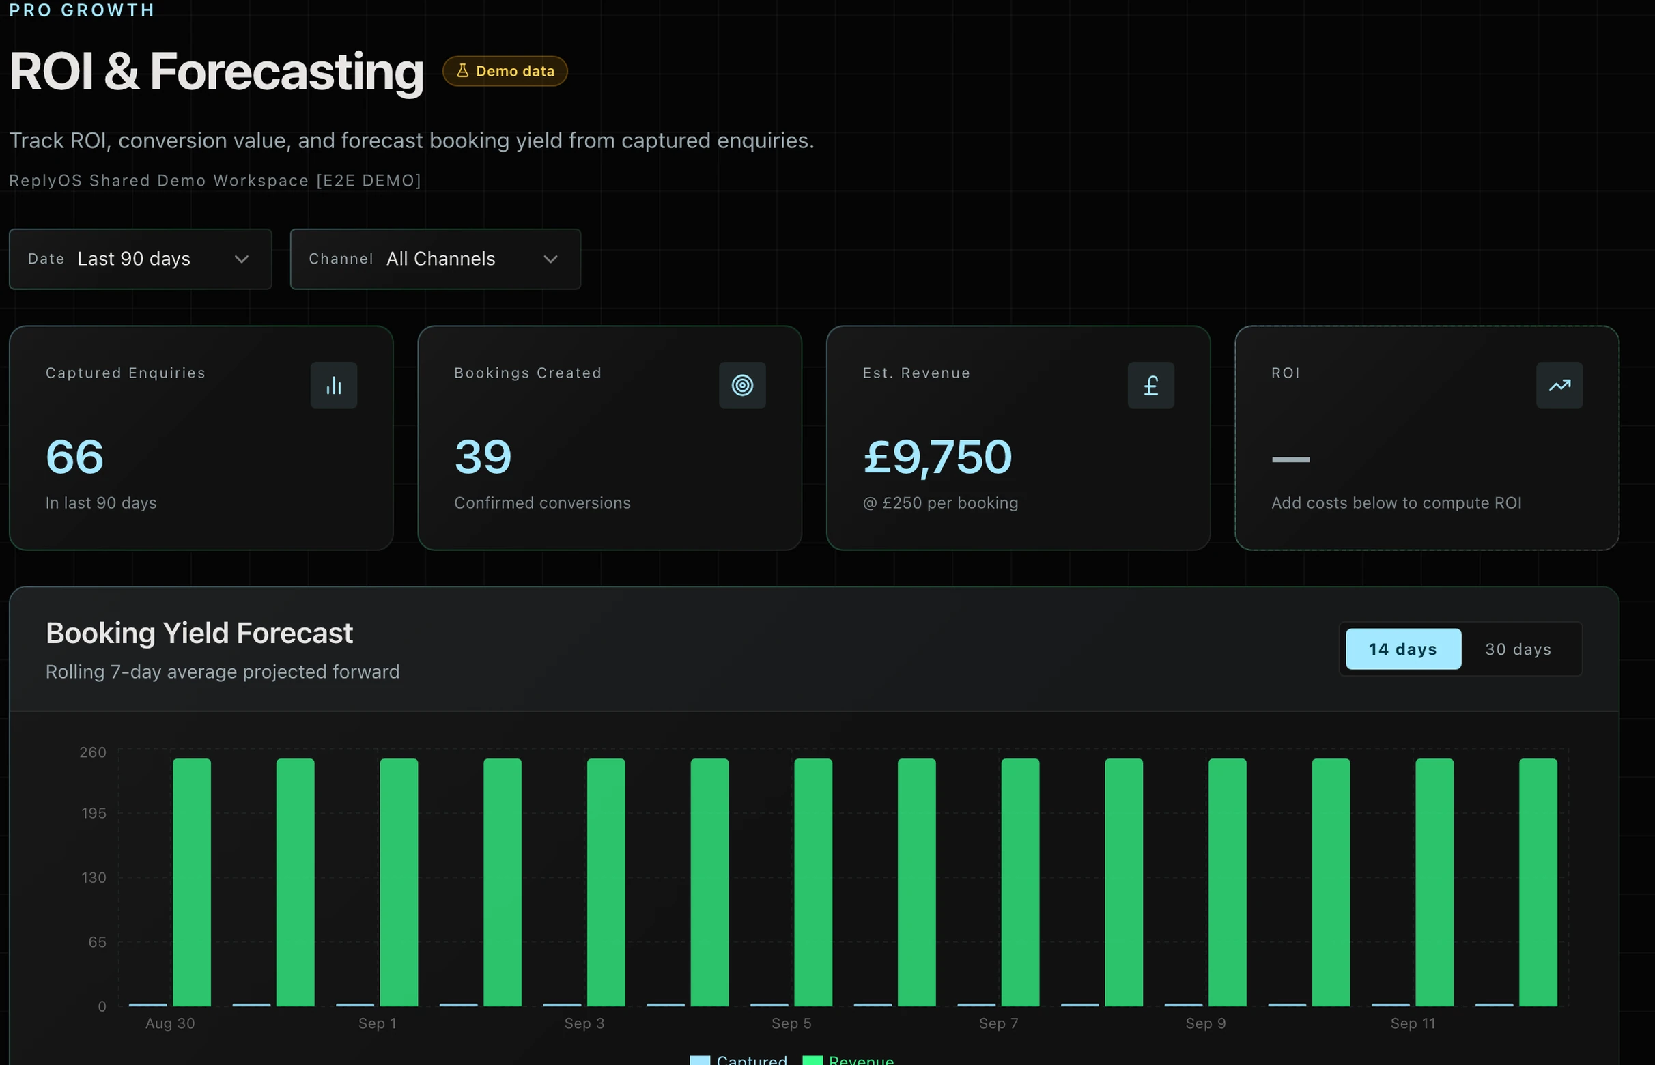Image resolution: width=1655 pixels, height=1065 pixels.
Task: Click the ROI card dash placeholder value
Action: click(1290, 459)
